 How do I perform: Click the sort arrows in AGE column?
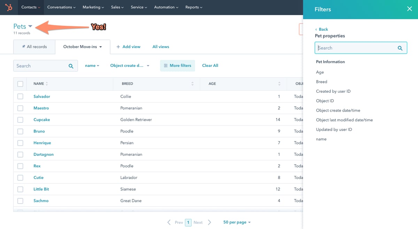[279, 84]
